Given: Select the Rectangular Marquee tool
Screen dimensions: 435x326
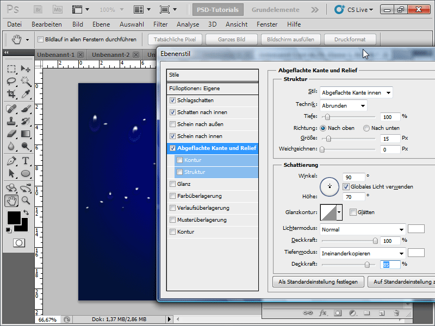Looking at the screenshot, I should 11,68.
